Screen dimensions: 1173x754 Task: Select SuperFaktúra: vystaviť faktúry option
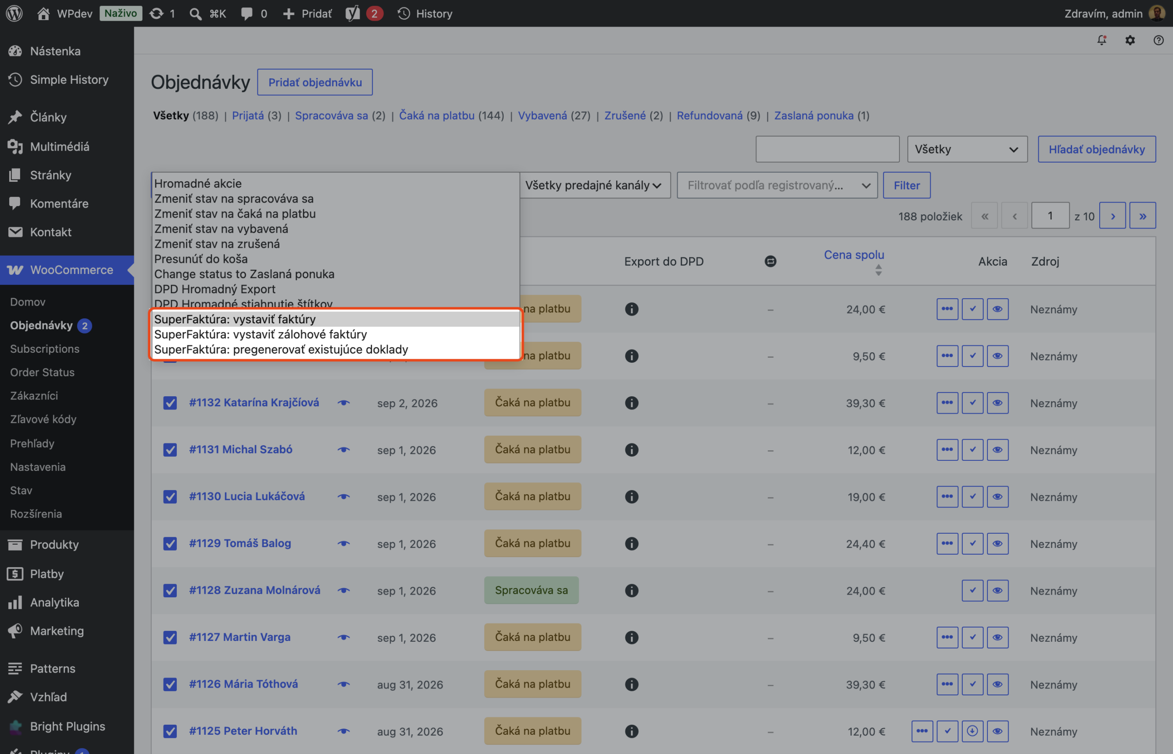coord(335,319)
